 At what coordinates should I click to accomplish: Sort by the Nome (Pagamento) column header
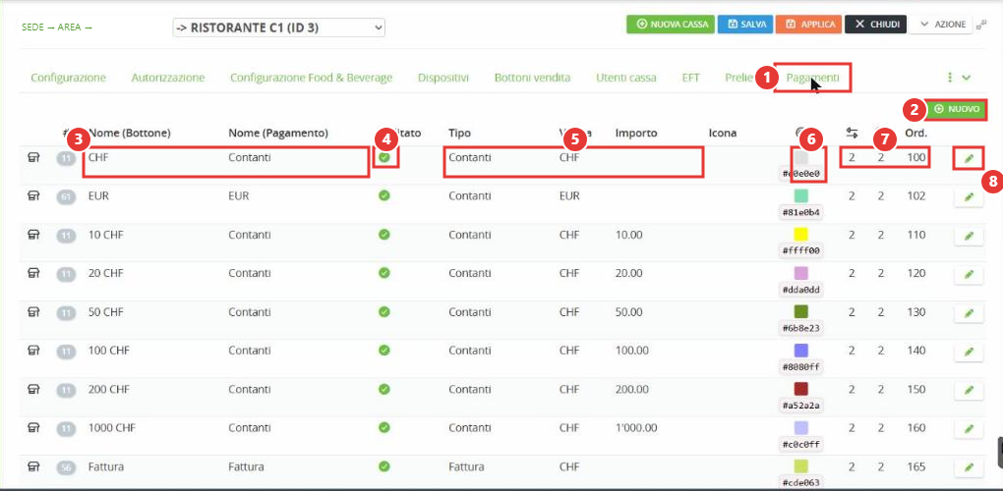pyautogui.click(x=278, y=133)
